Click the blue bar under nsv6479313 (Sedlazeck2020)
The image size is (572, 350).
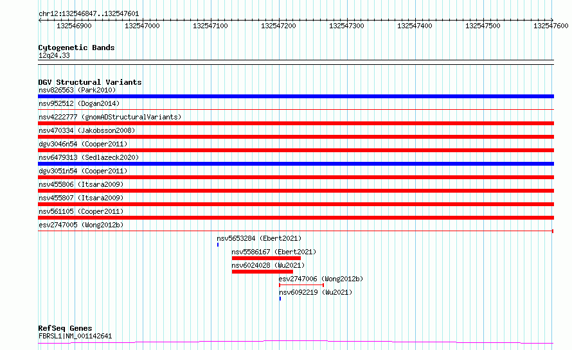(x=296, y=164)
